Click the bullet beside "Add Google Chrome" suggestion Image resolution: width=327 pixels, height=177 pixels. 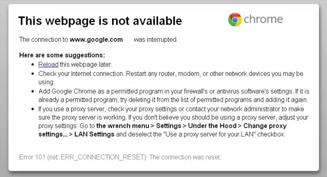coord(33,91)
